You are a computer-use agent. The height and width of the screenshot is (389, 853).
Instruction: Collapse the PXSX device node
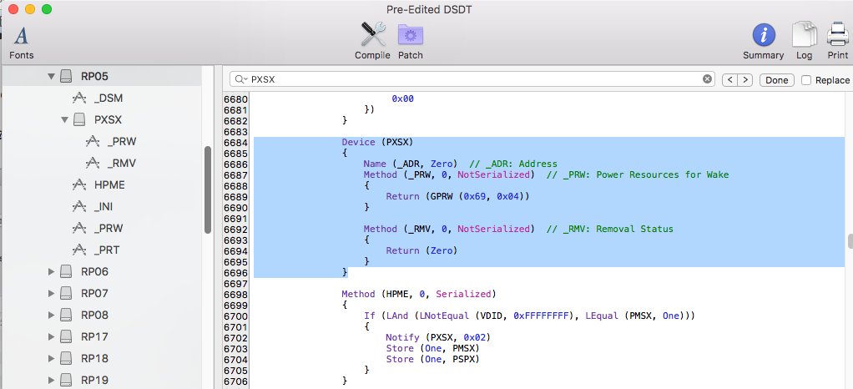[x=65, y=119]
